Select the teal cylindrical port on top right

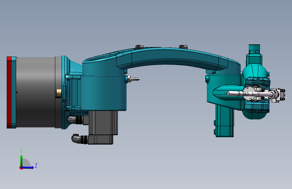254,49
